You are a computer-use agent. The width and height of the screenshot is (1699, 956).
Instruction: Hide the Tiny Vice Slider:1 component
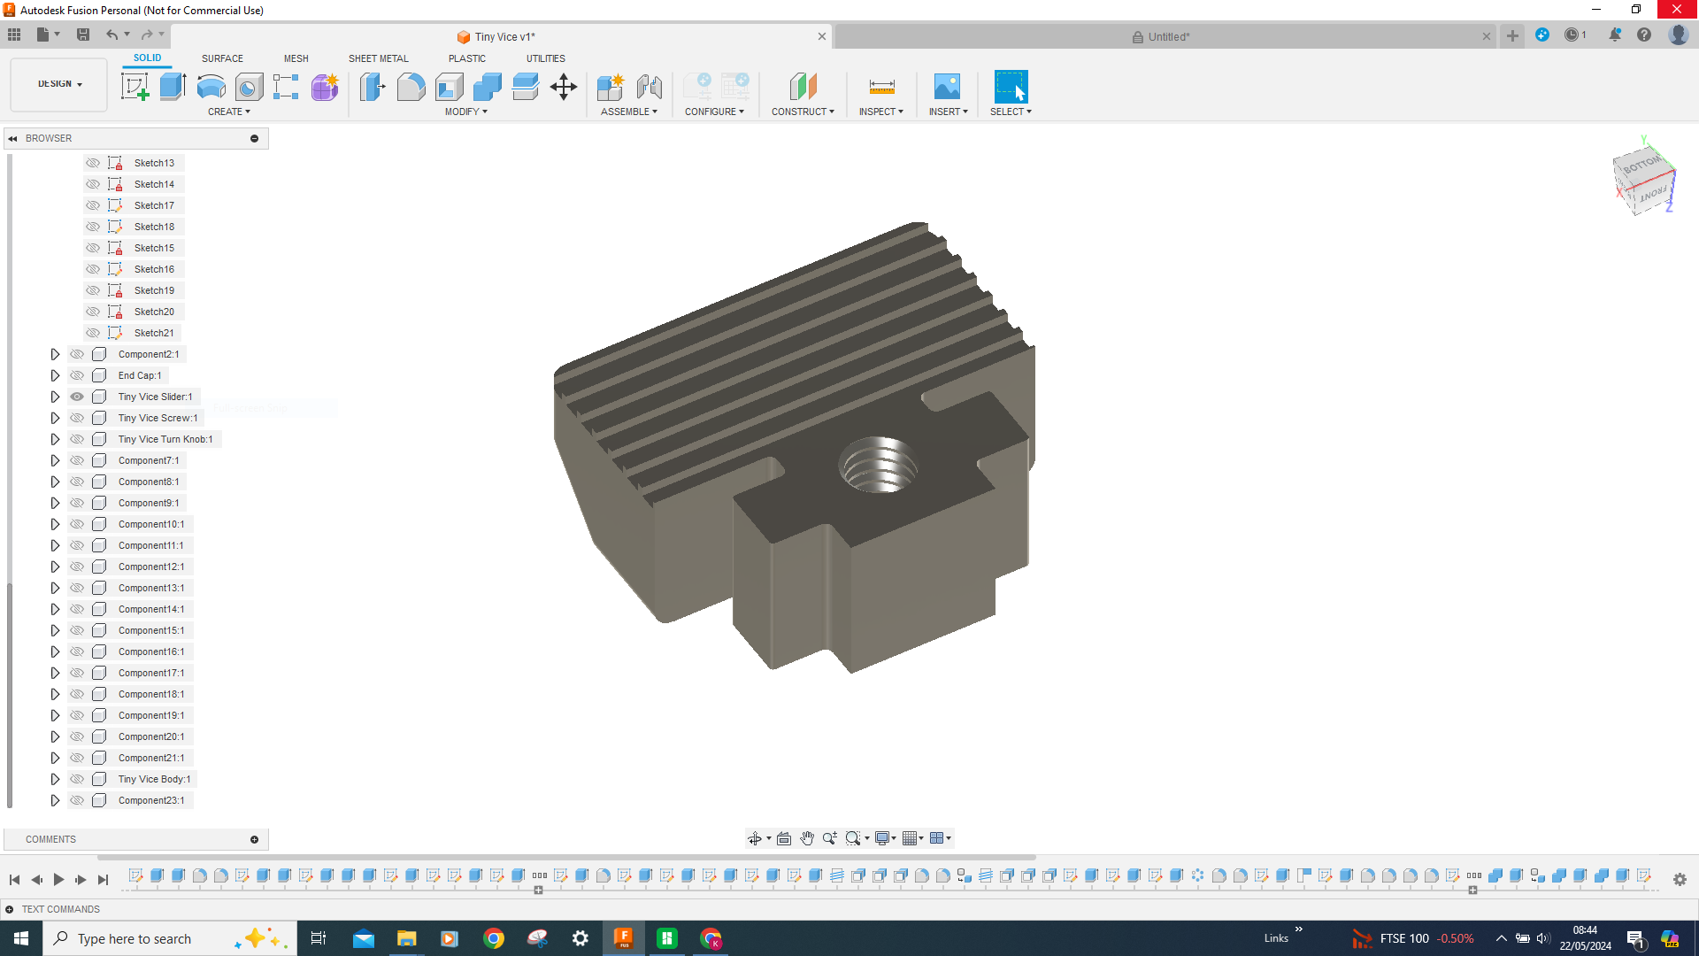pos(77,397)
